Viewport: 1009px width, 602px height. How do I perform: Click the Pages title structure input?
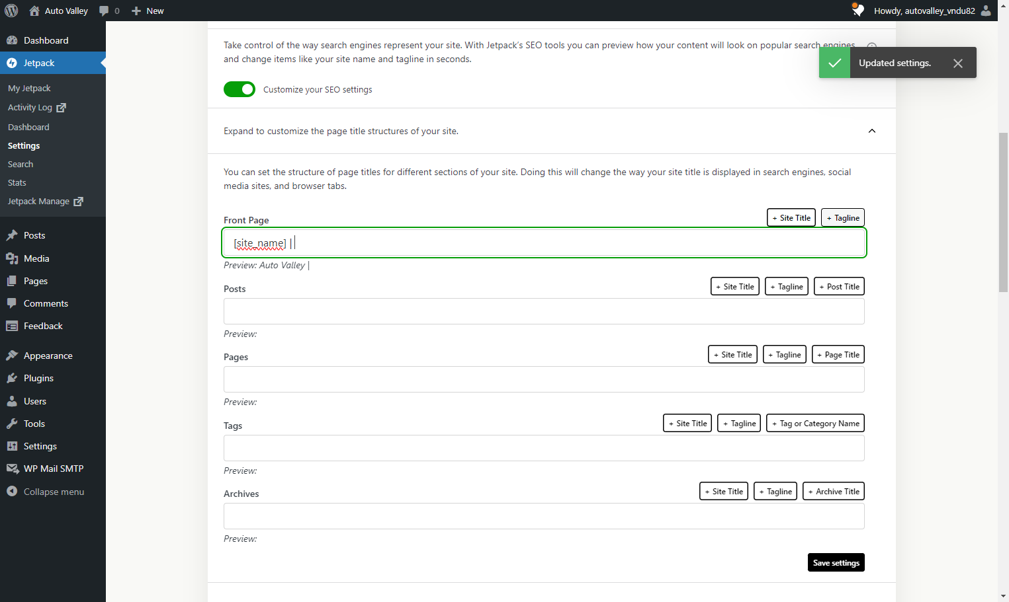coord(544,379)
